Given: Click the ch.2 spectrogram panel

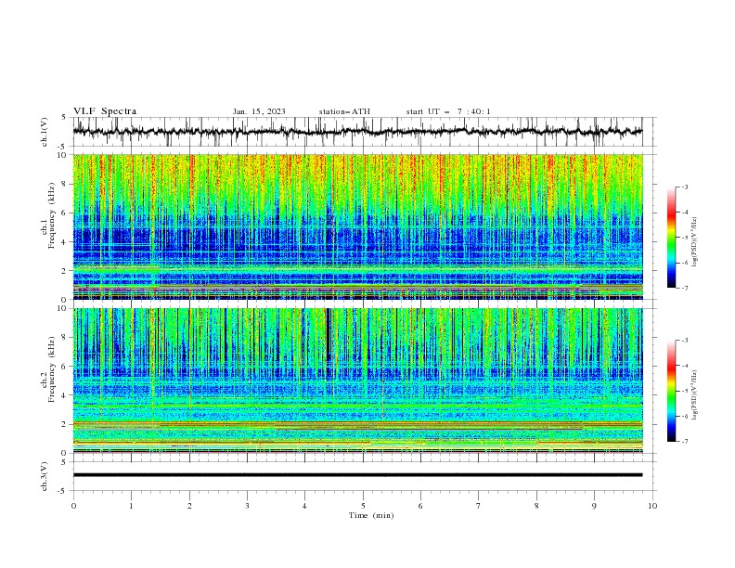Looking at the screenshot, I should point(357,381).
